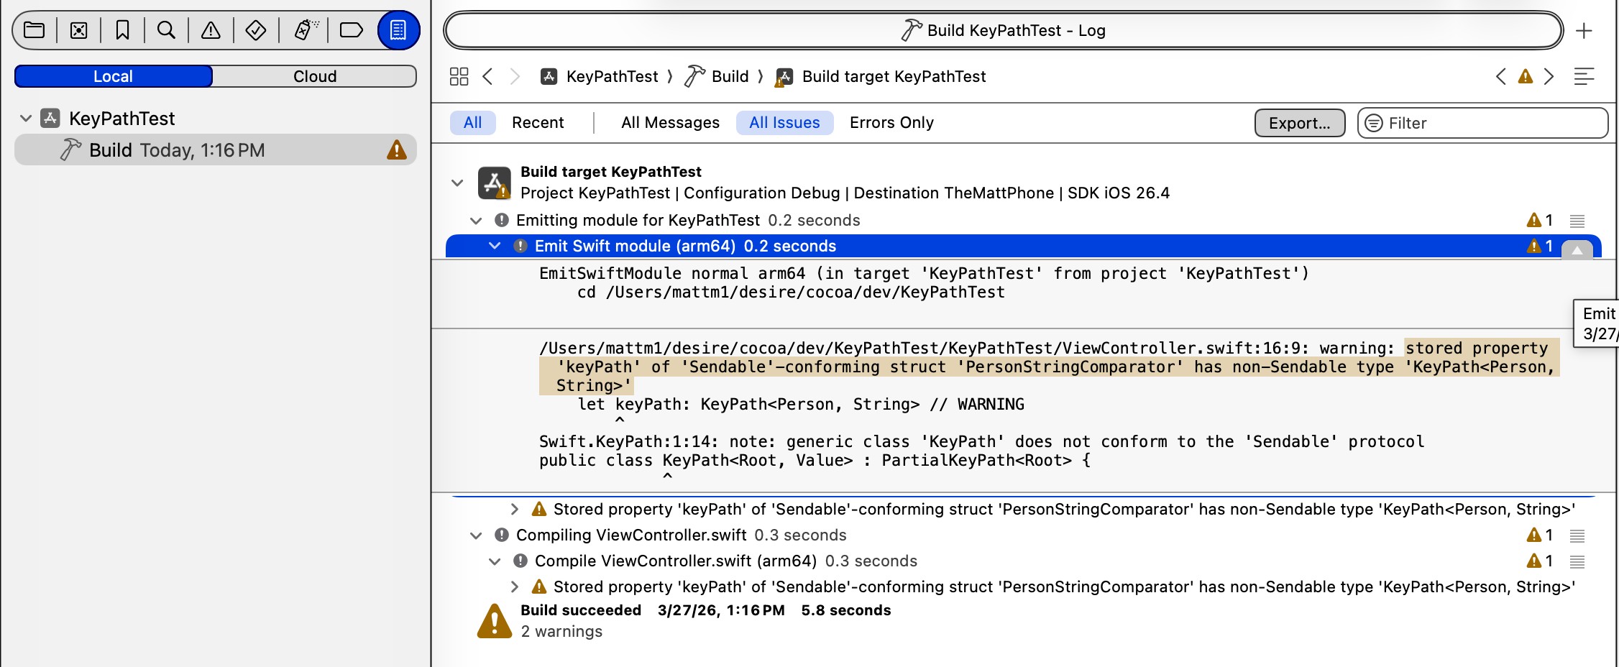This screenshot has width=1619, height=667.
Task: Select the Report navigator icon
Action: point(398,30)
